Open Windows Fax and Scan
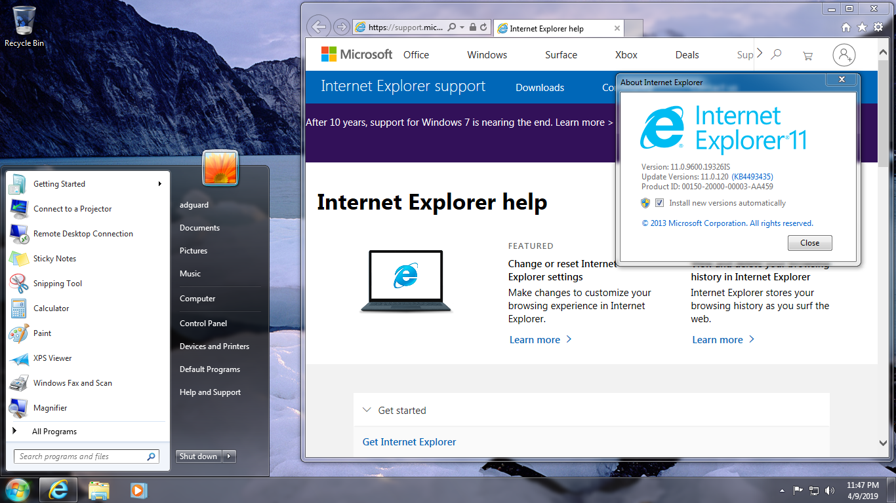Image resolution: width=896 pixels, height=503 pixels. (88, 383)
